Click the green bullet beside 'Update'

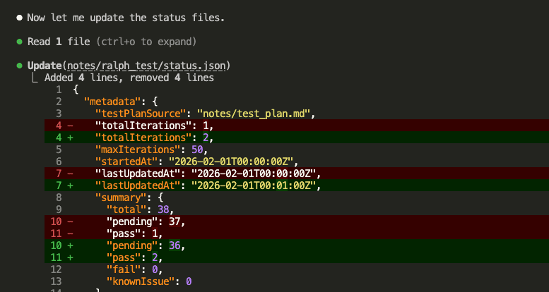[x=20, y=66]
